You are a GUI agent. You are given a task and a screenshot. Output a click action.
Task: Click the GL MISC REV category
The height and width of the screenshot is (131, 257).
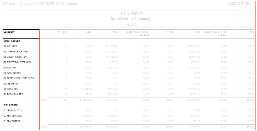10,68
